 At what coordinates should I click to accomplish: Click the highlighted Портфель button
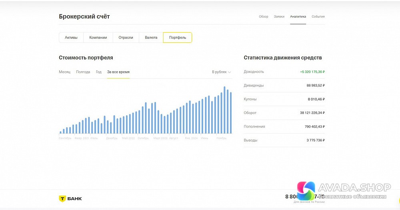point(177,38)
